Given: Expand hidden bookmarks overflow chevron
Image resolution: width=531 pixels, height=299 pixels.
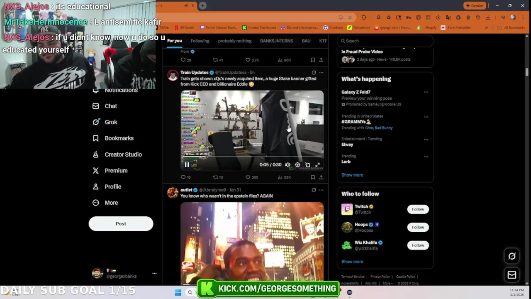Looking at the screenshot, I should pos(486,28).
